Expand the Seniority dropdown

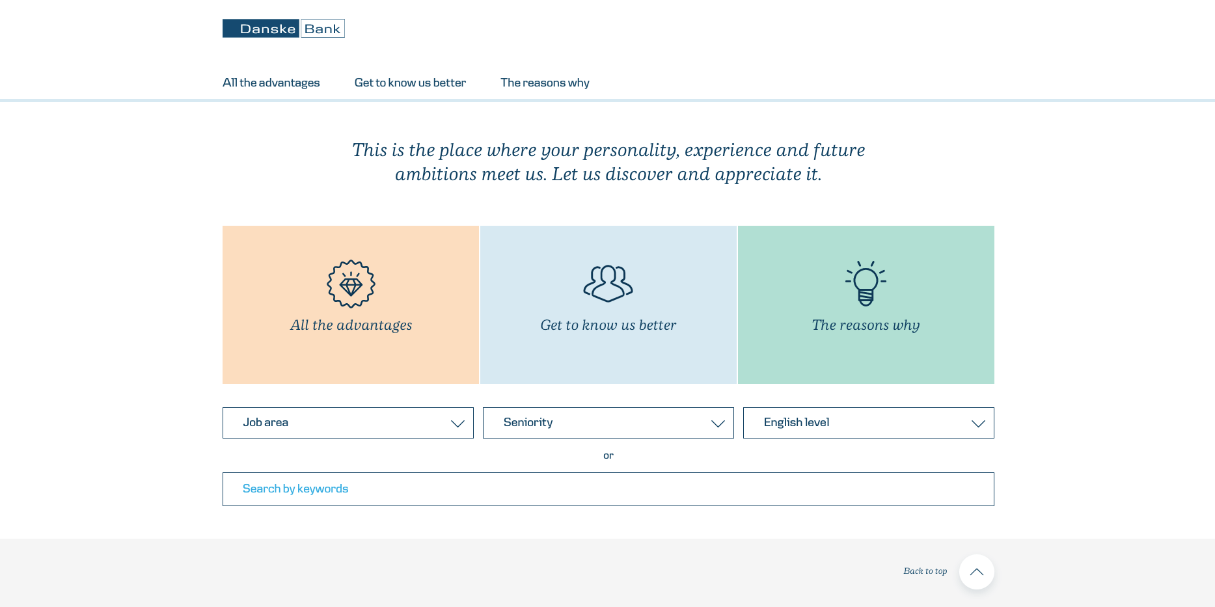pyautogui.click(x=608, y=423)
